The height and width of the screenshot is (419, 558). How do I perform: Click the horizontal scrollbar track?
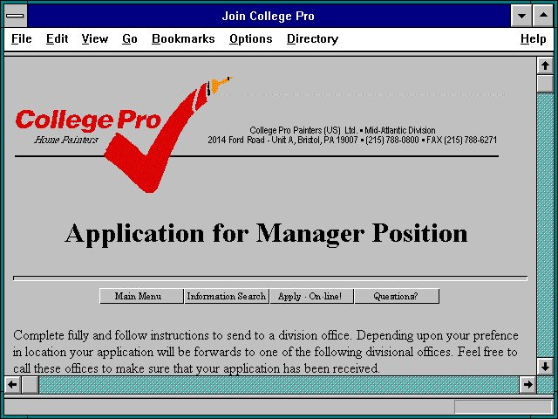(279, 384)
